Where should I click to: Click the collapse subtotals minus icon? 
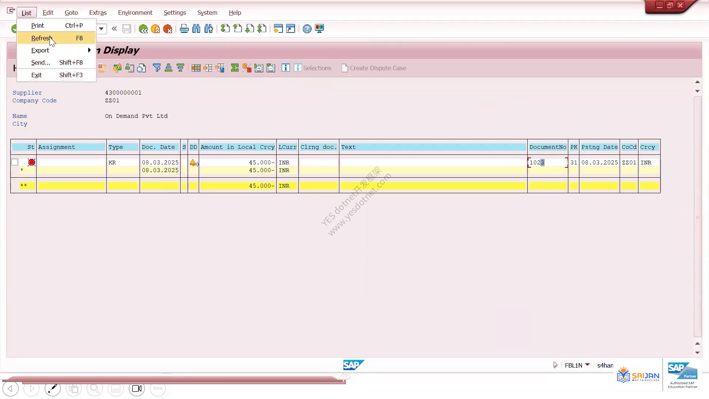pyautogui.click(x=271, y=68)
